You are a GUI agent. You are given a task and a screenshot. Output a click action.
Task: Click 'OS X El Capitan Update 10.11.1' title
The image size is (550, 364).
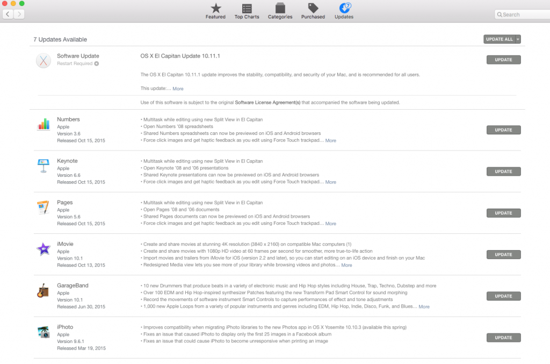point(180,56)
